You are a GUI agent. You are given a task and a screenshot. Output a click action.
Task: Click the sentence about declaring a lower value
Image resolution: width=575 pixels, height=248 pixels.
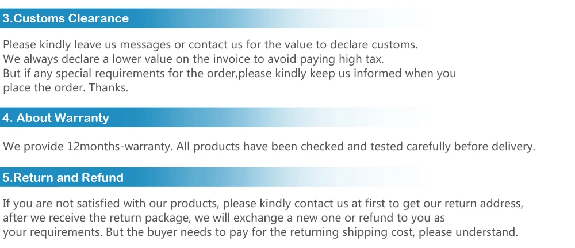(193, 59)
